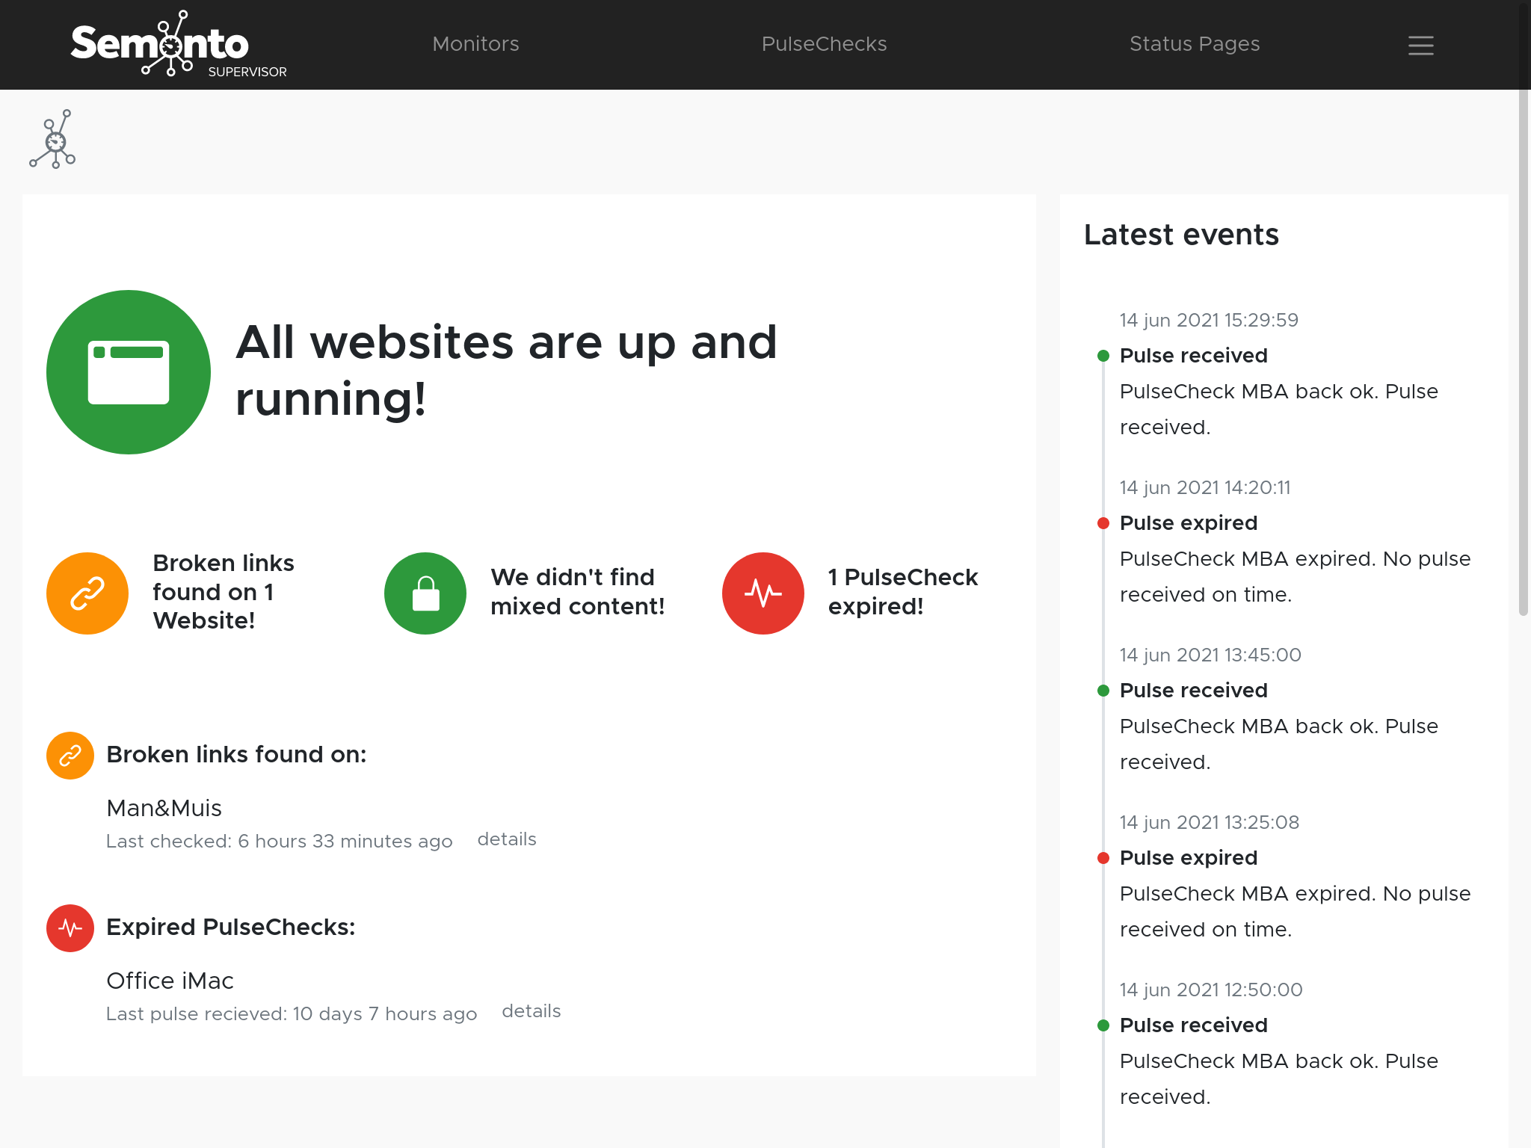
Task: Click the Office iMac PulseCheck name
Action: tap(170, 981)
